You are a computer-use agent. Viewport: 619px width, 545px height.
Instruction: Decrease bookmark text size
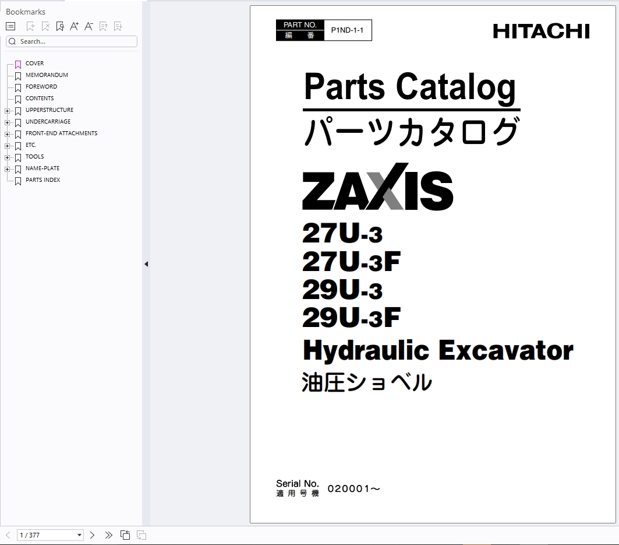point(89,26)
